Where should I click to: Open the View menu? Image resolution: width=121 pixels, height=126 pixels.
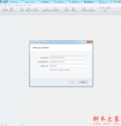(x=10, y=5)
